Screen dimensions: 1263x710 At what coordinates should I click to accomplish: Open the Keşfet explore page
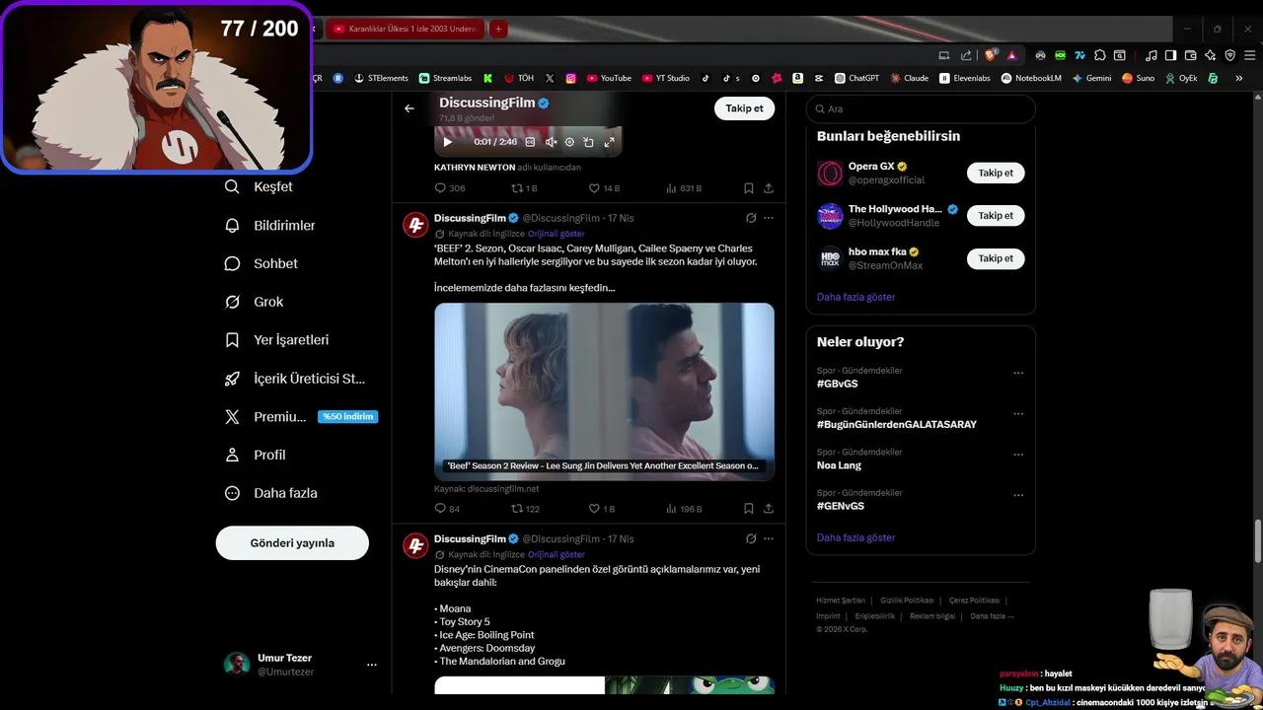tap(259, 186)
